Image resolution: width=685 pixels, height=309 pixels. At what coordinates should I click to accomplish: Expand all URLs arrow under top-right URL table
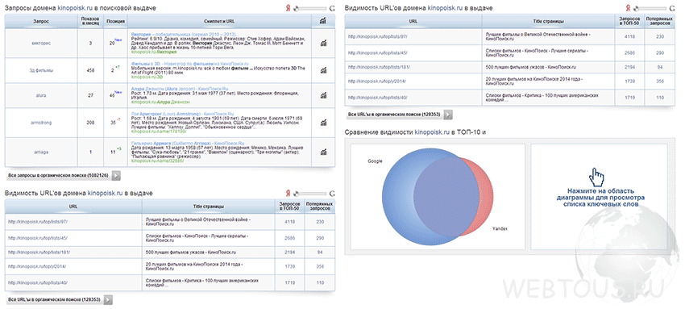coord(448,115)
